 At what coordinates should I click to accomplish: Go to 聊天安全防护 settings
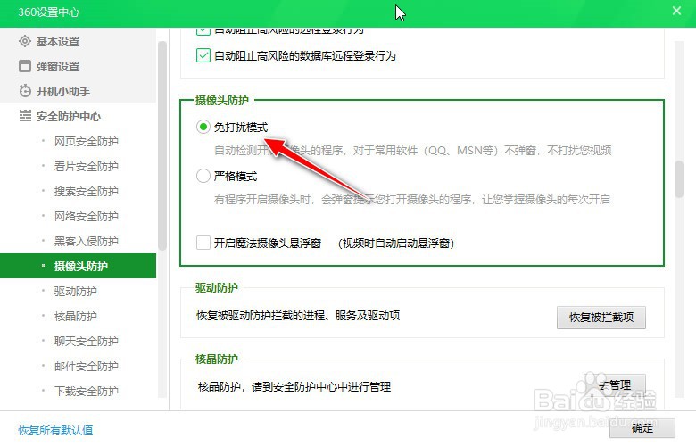(87, 341)
